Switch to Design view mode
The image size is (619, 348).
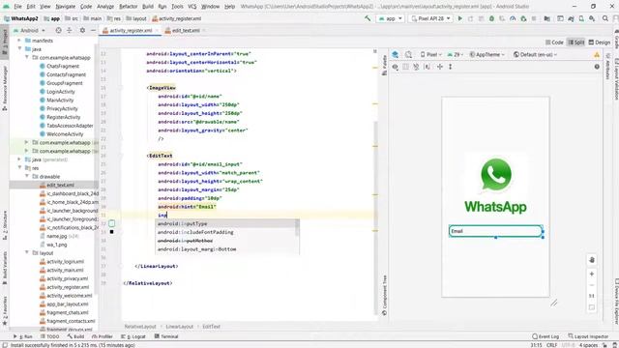click(600, 43)
